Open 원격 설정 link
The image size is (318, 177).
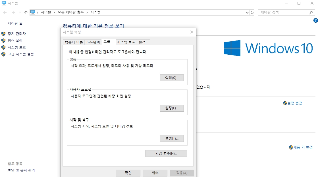15,40
